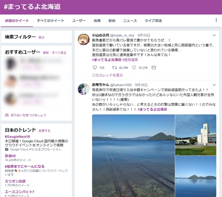Open @haham1085 username link
This screenshot has height=197, width=222.
coord(121,85)
